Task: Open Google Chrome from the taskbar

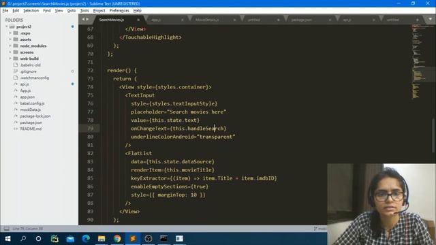Action: [x=117, y=239]
